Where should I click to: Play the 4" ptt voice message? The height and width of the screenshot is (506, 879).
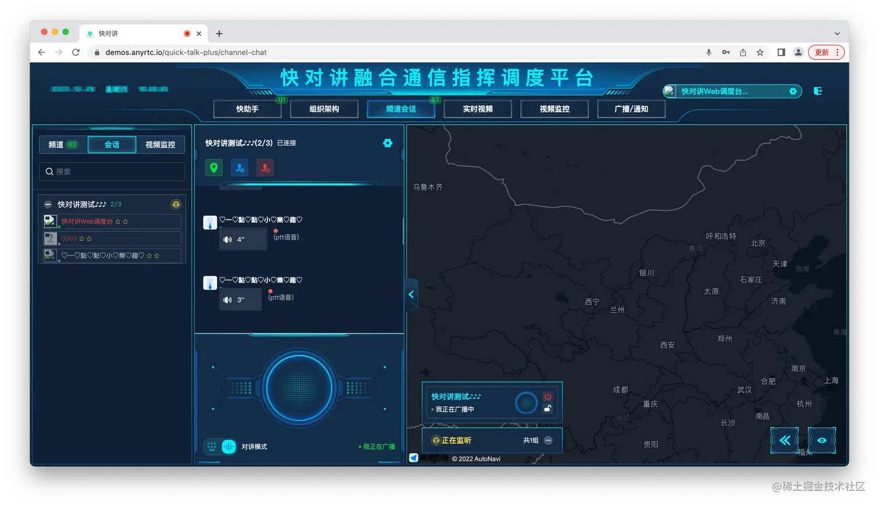pos(242,239)
